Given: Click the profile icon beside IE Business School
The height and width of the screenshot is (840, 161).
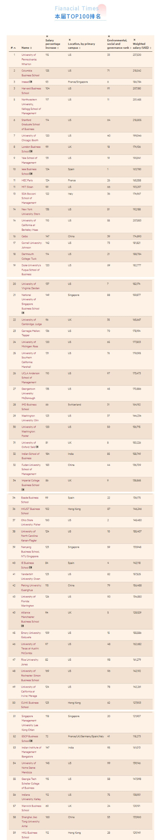Looking at the screenshot, I should click(31, 568).
